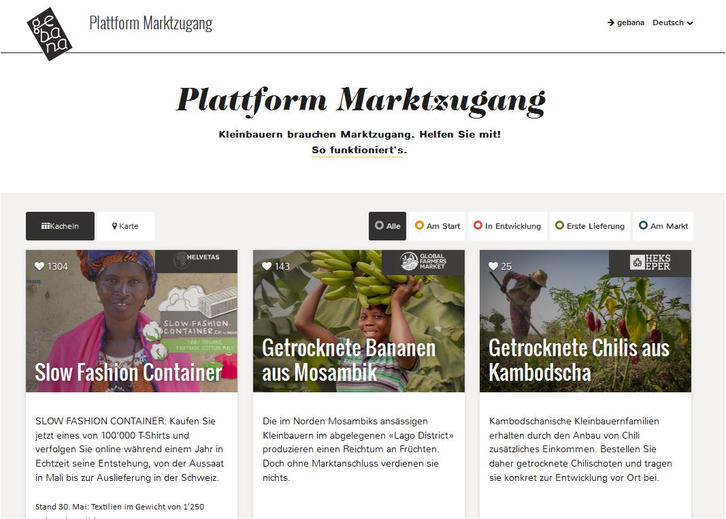Click the HEKS EPER partner logo

tap(650, 262)
